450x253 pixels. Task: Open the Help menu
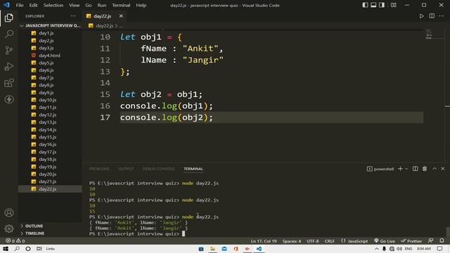[x=141, y=5]
